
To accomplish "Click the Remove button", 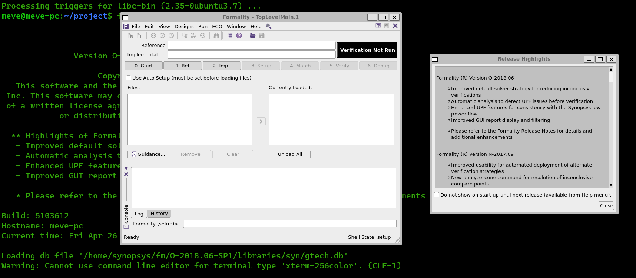I will click(x=191, y=154).
